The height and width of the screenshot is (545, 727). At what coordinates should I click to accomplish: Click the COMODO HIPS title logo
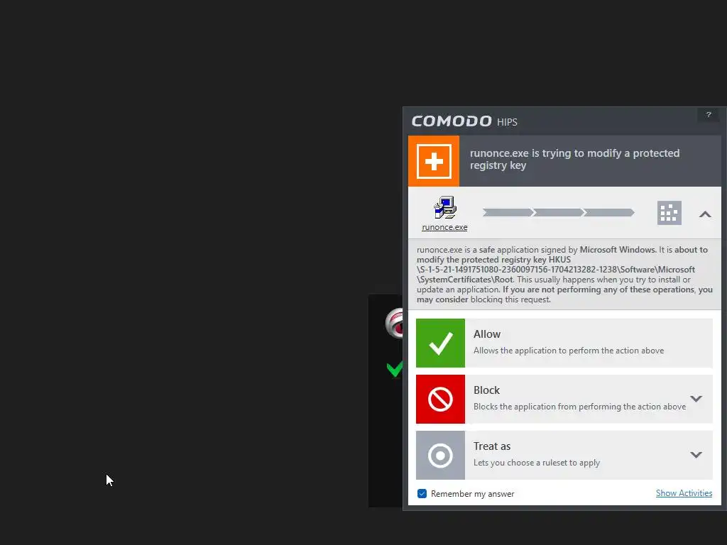pyautogui.click(x=464, y=121)
